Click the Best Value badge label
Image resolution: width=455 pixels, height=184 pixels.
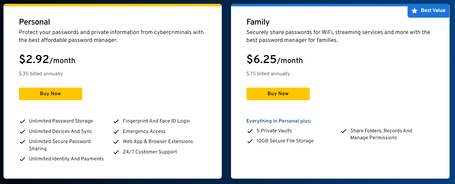click(x=433, y=10)
